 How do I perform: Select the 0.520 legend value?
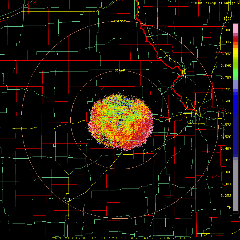[226, 137]
